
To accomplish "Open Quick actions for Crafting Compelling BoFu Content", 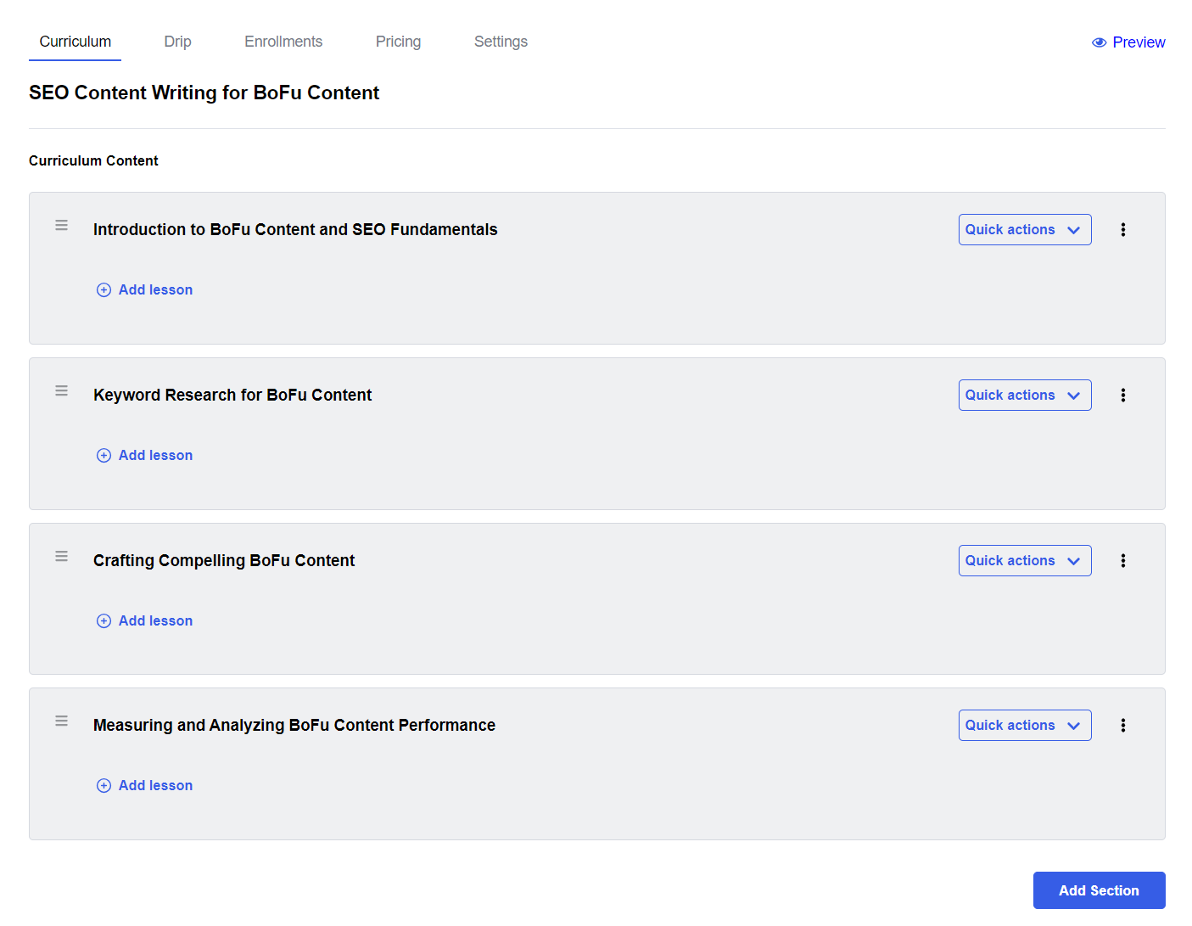I will click(x=1024, y=561).
